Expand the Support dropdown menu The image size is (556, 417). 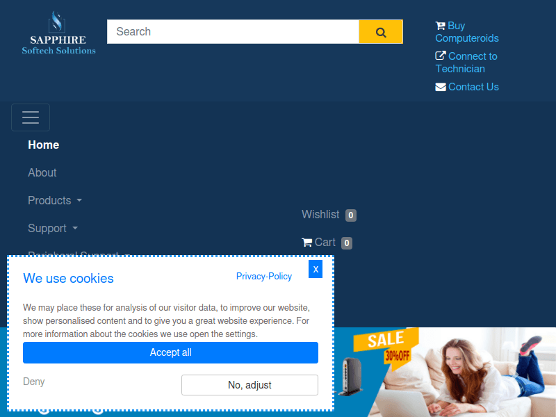52,228
